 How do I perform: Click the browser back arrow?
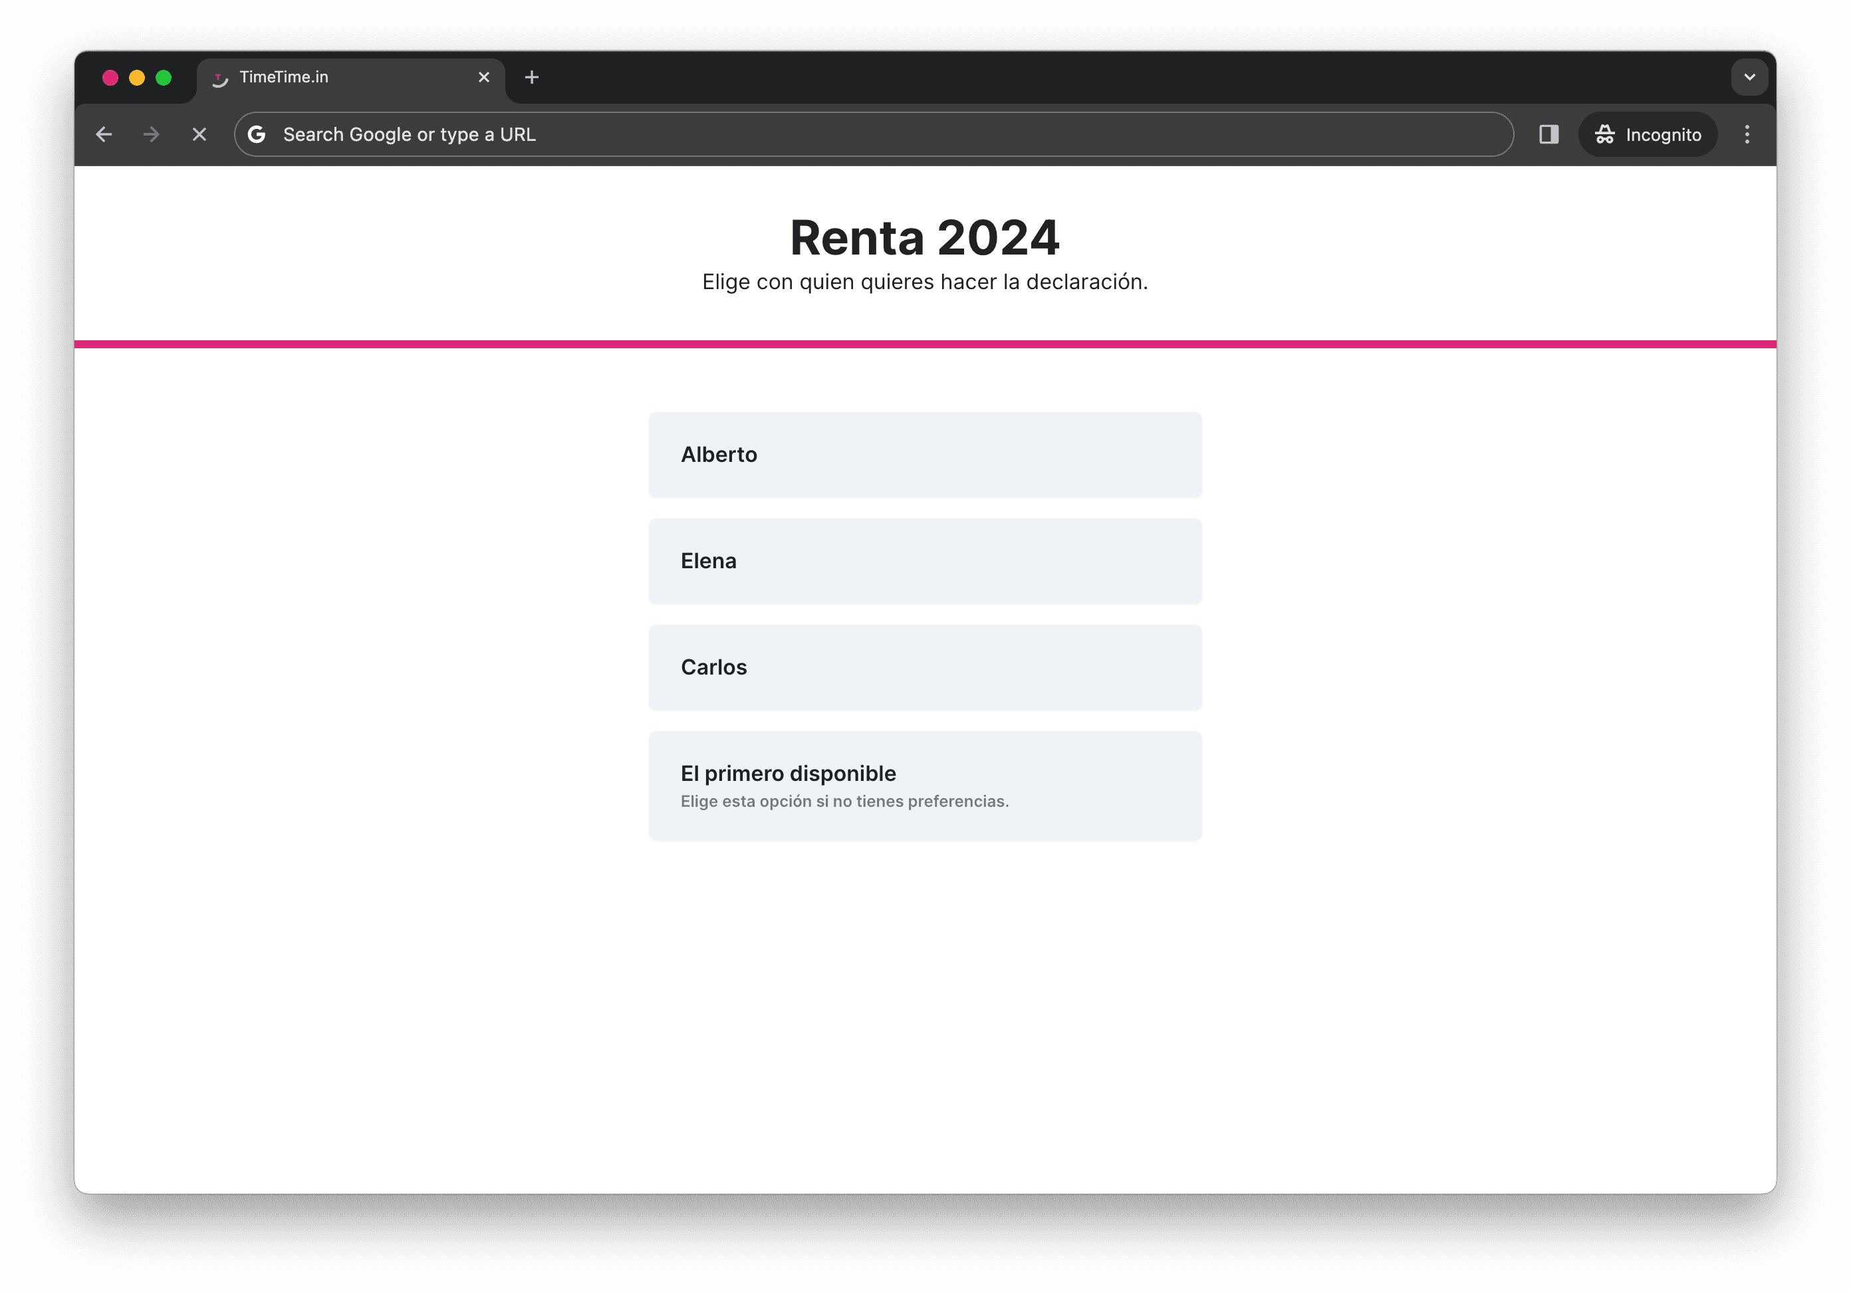[x=104, y=135]
